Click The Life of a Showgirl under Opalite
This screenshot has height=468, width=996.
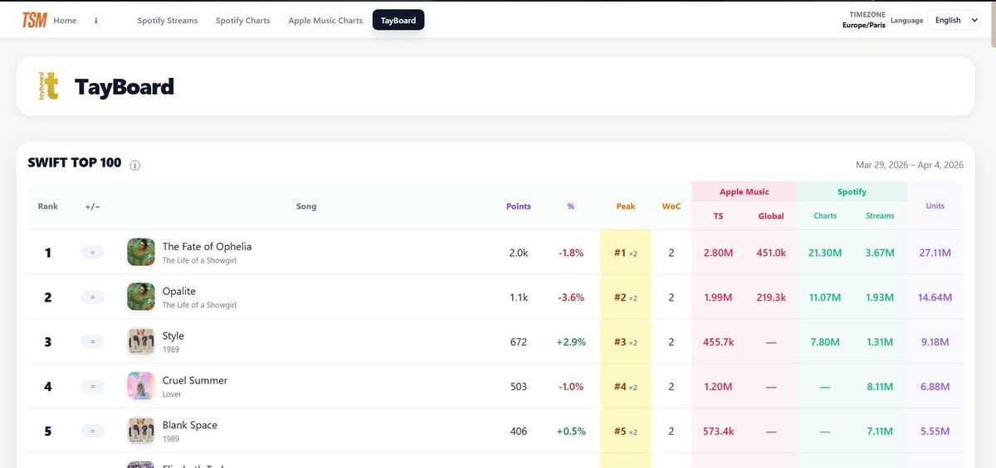[199, 305]
